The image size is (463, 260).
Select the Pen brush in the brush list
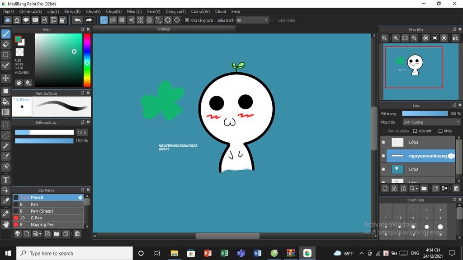48,204
